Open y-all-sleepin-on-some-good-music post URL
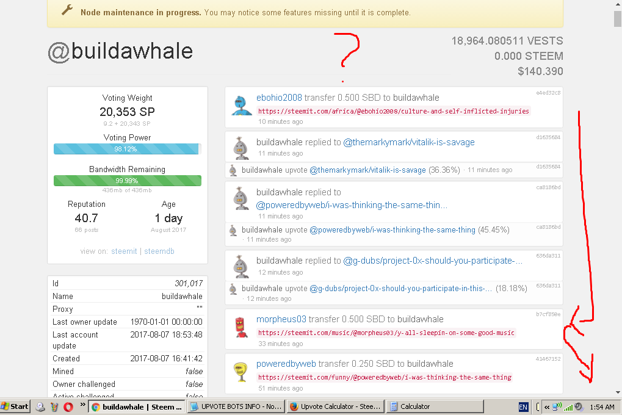 tap(386, 333)
